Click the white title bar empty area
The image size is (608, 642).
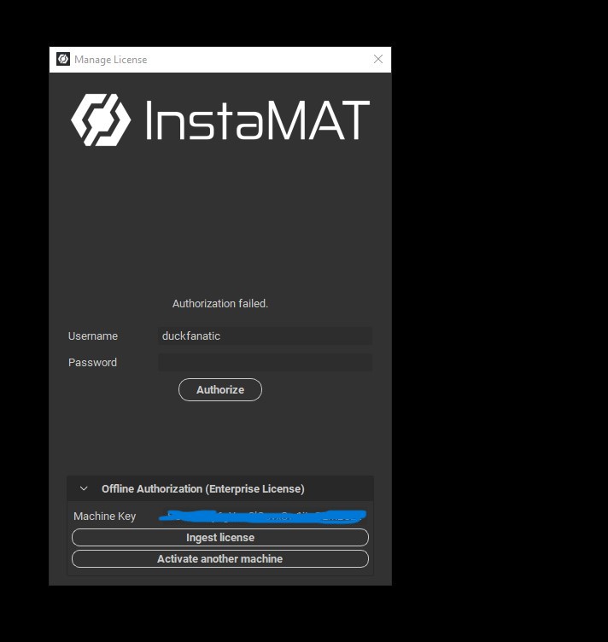(256, 60)
